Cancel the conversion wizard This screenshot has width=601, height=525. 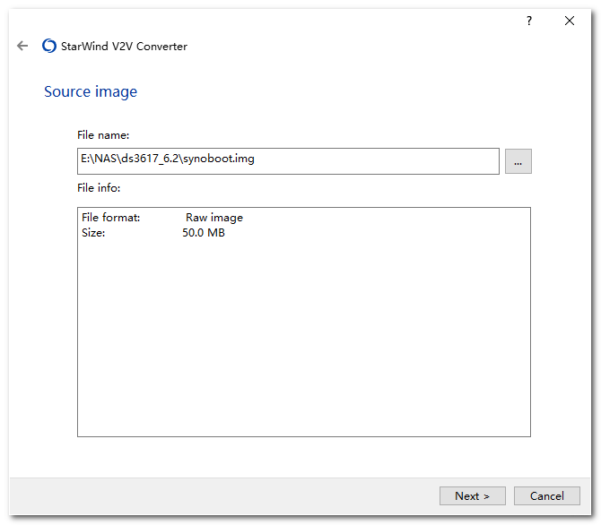click(546, 495)
